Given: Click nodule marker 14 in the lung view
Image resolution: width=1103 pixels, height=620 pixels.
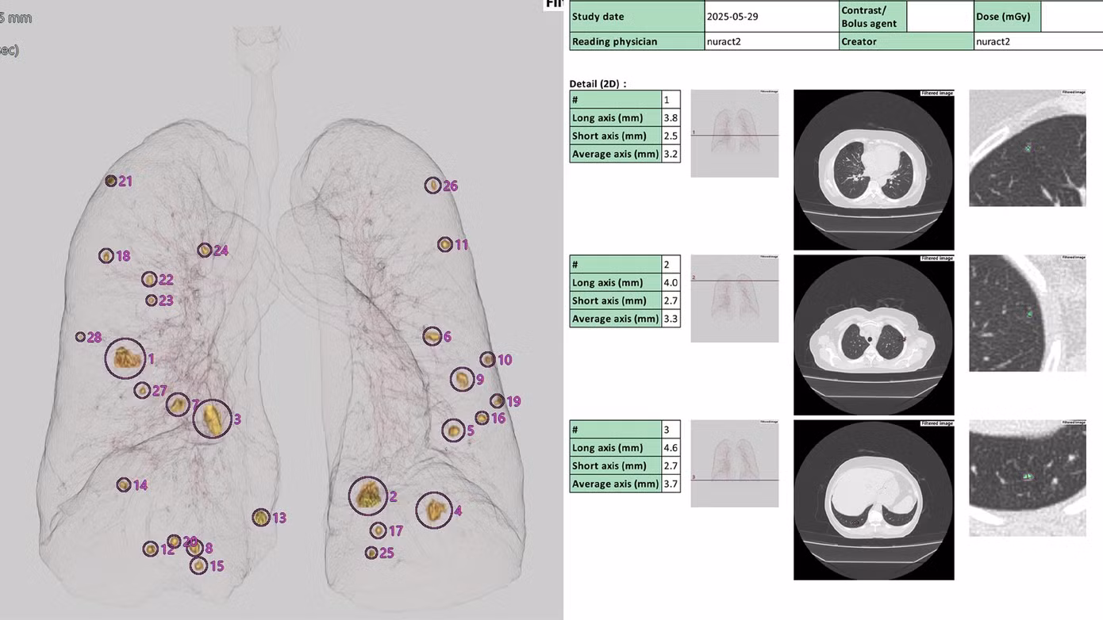Looking at the screenshot, I should 124,484.
